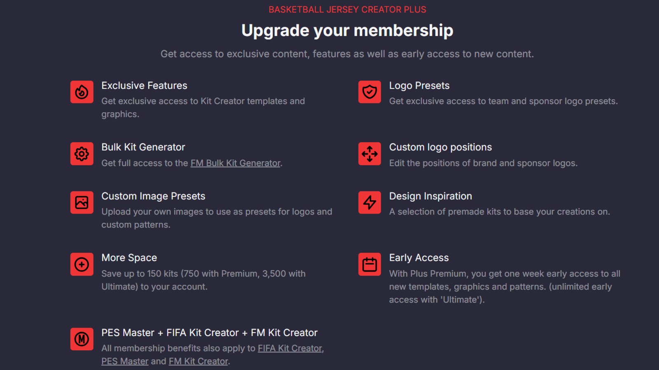
Task: Click the More Space title
Action: [x=129, y=258]
